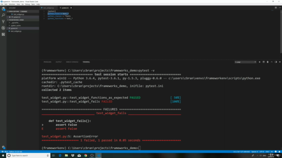
Task: Switch to the Debug Console tab
Action: point(72,62)
